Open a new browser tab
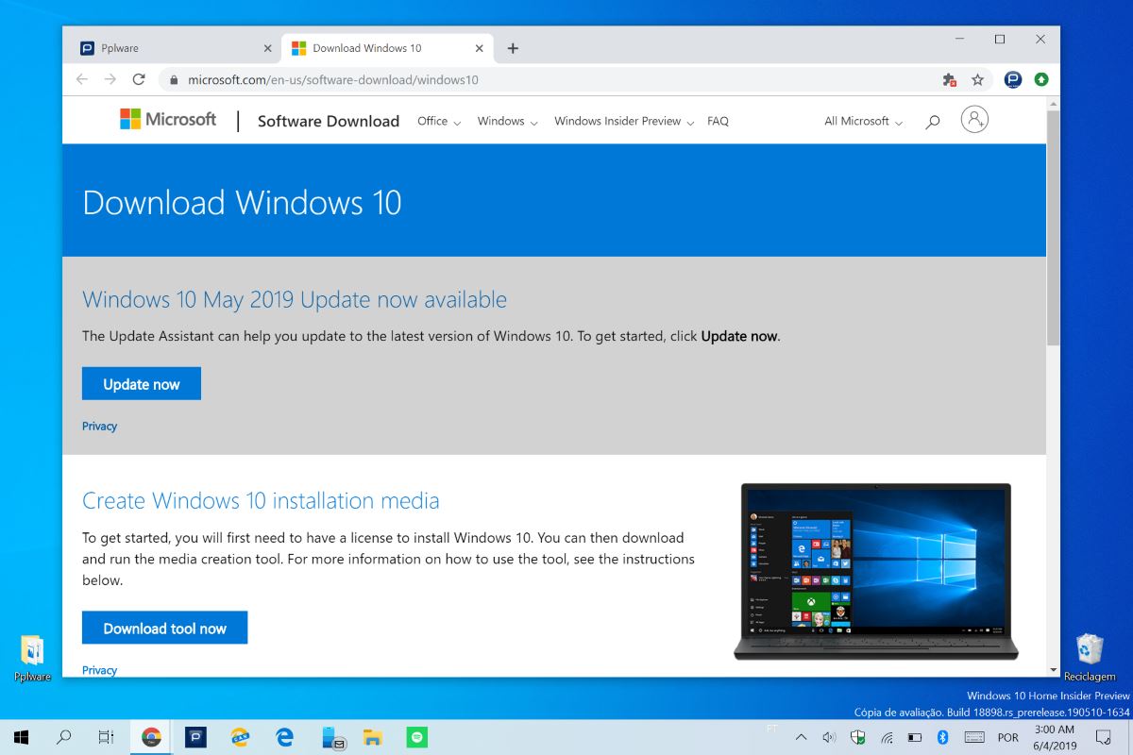Screen dimensions: 1133x755 pos(513,48)
